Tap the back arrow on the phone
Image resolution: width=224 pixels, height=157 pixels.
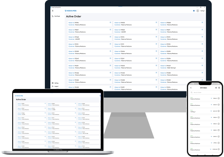191,88
